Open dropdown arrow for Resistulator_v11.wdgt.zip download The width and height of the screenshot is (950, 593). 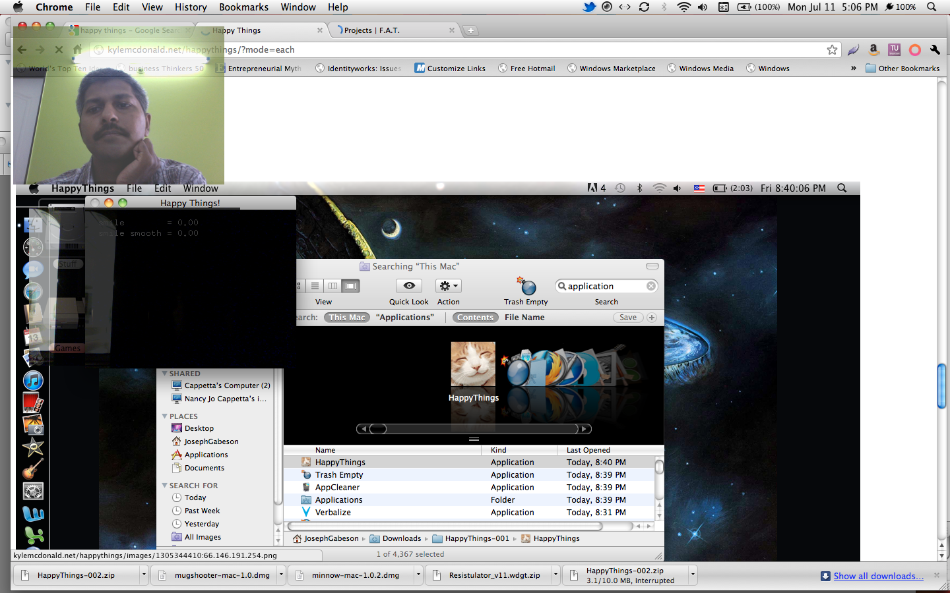coord(555,575)
